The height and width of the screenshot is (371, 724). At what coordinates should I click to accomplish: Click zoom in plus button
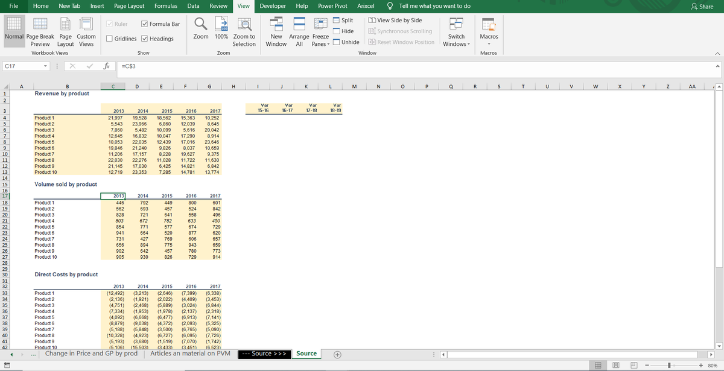[x=701, y=365]
